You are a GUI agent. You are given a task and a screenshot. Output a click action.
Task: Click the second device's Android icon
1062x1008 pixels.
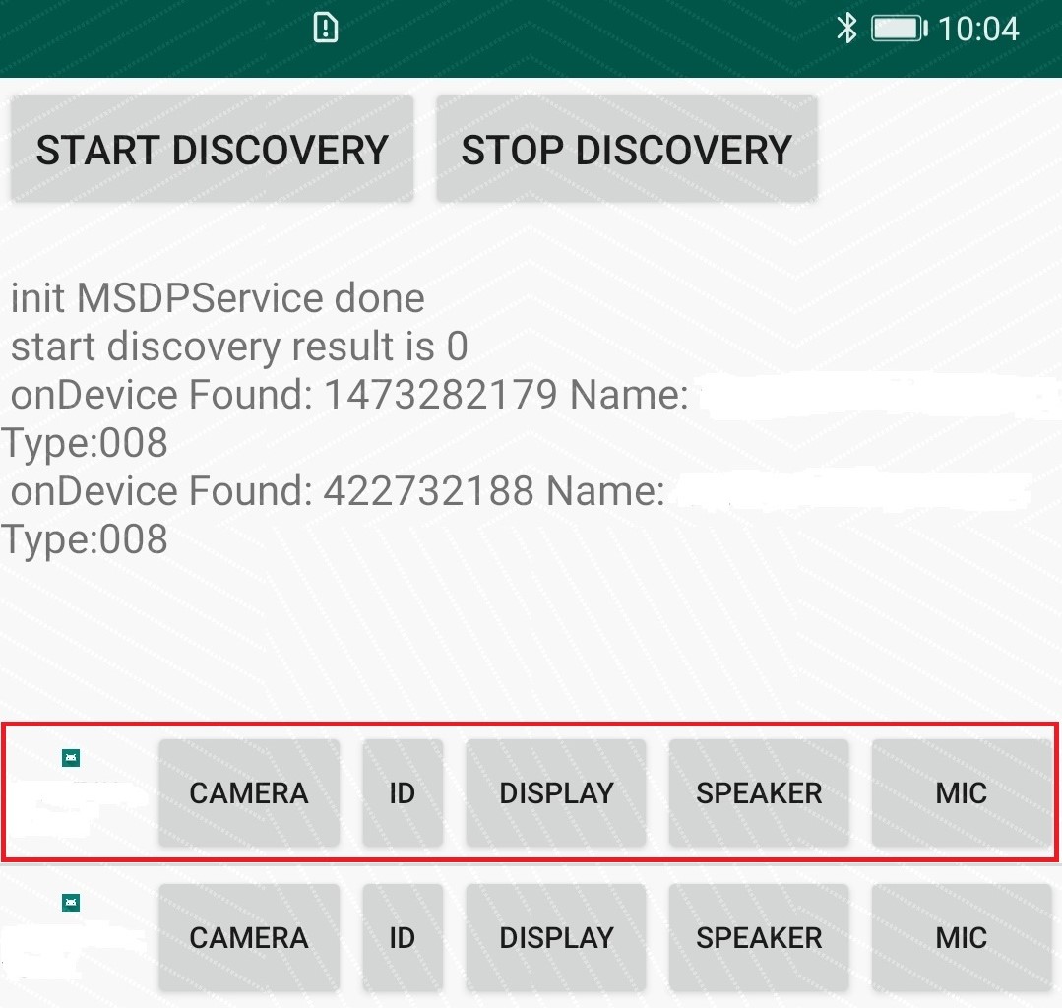(x=71, y=903)
